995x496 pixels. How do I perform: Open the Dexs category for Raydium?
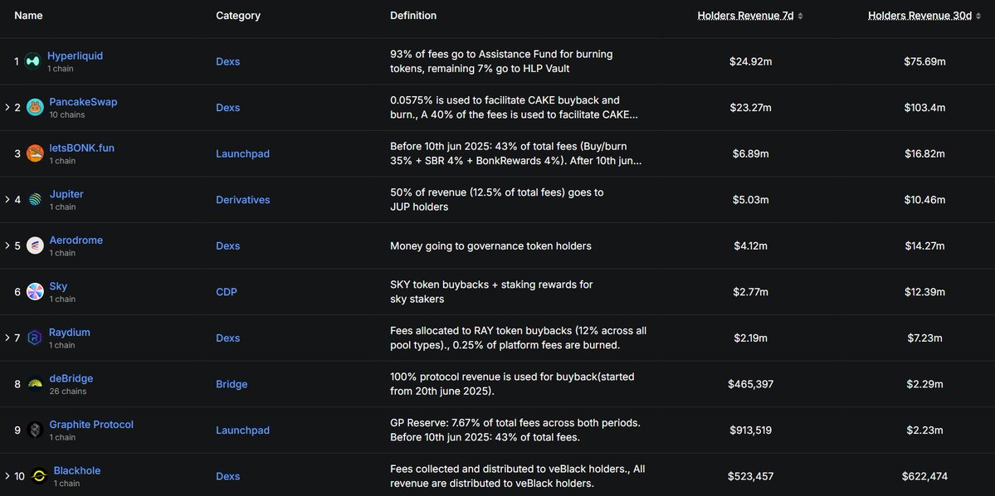point(228,338)
